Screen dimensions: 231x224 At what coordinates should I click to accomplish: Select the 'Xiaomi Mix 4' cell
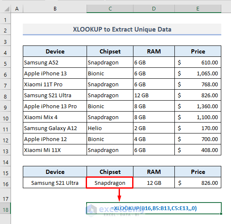pos(55,117)
